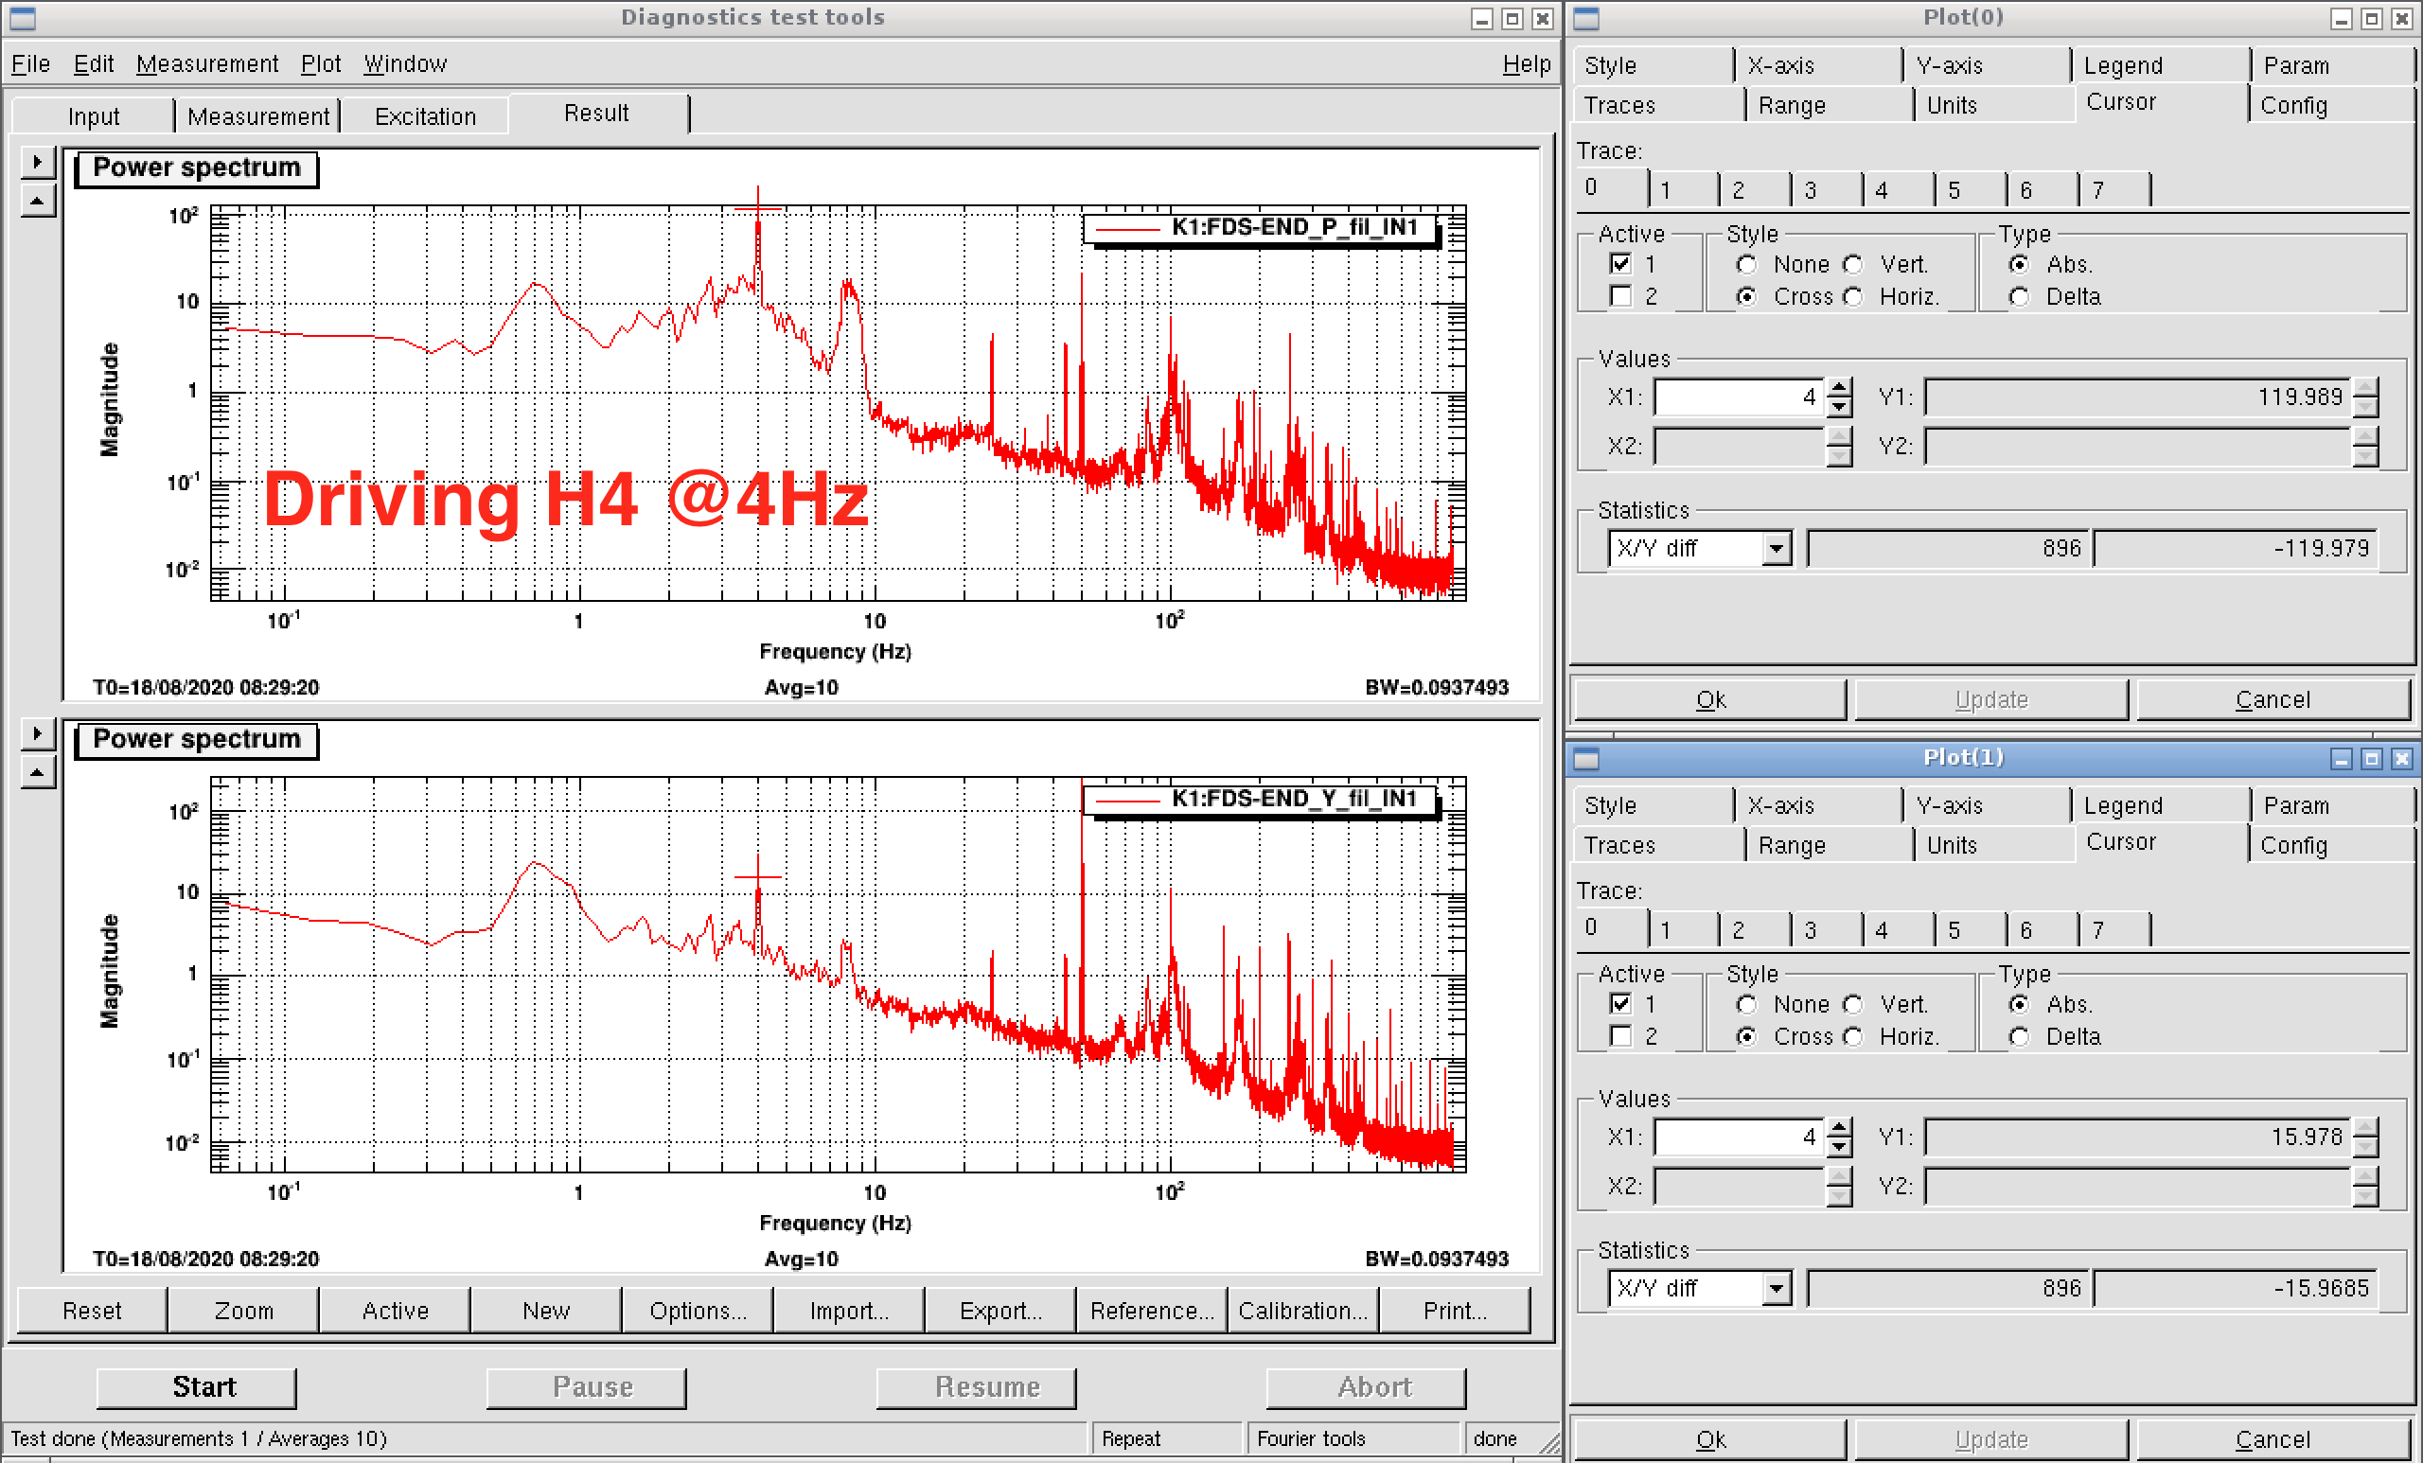The height and width of the screenshot is (1463, 2423).
Task: Open the Help menu
Action: tap(1526, 64)
